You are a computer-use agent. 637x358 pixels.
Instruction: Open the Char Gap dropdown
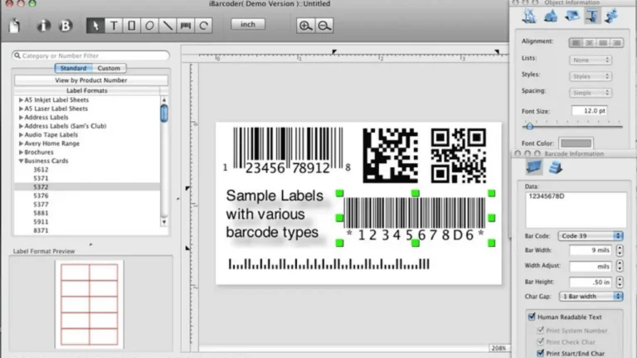(x=591, y=297)
